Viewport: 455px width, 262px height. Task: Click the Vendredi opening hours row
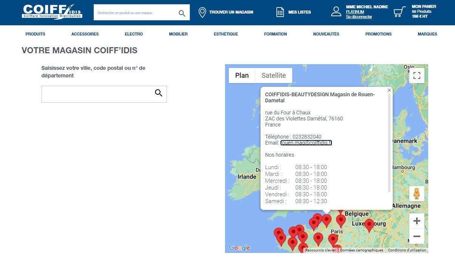(296, 194)
